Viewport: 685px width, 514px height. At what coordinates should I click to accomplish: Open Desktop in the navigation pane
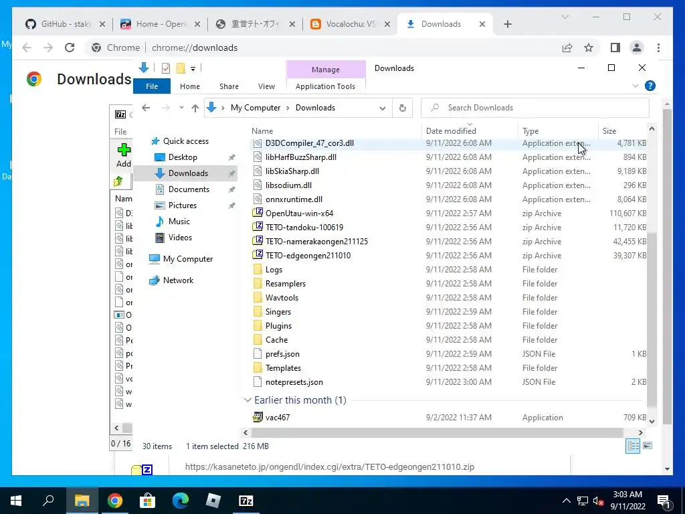tap(183, 157)
